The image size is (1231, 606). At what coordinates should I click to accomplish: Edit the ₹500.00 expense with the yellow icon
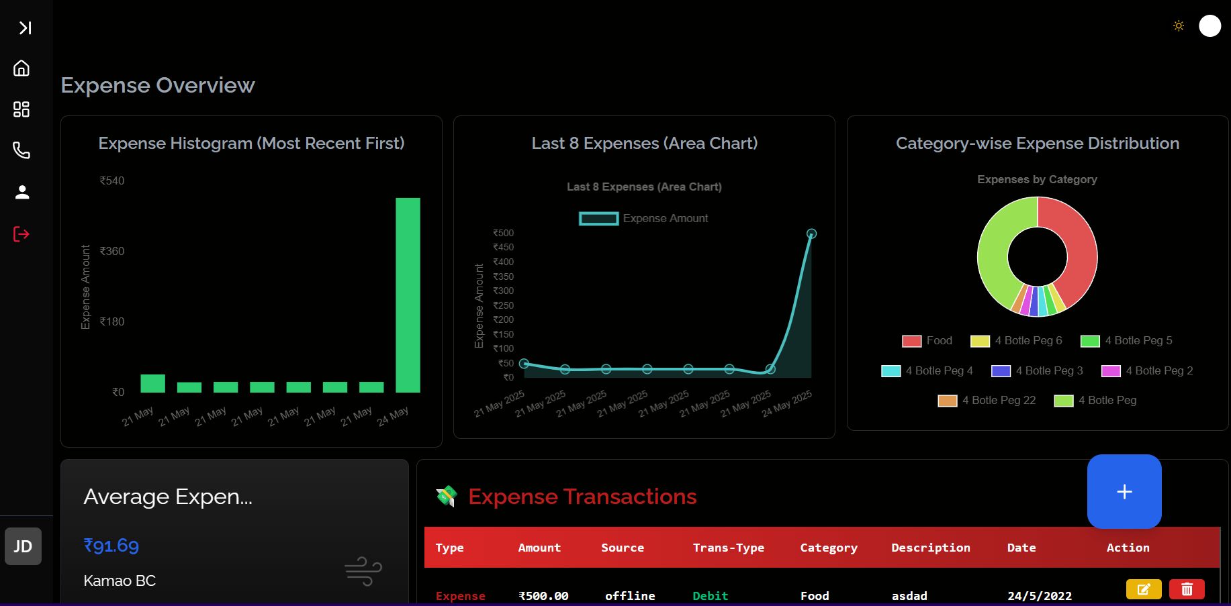1144,589
